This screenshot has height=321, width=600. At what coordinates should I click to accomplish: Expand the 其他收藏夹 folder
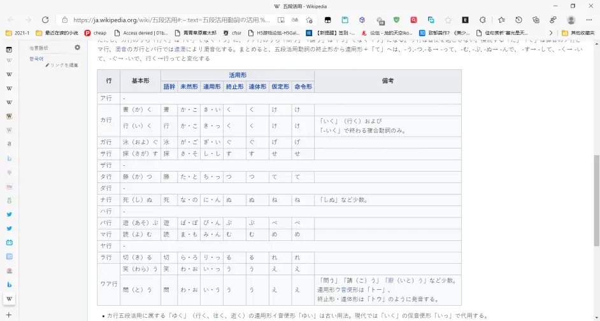tap(578, 33)
